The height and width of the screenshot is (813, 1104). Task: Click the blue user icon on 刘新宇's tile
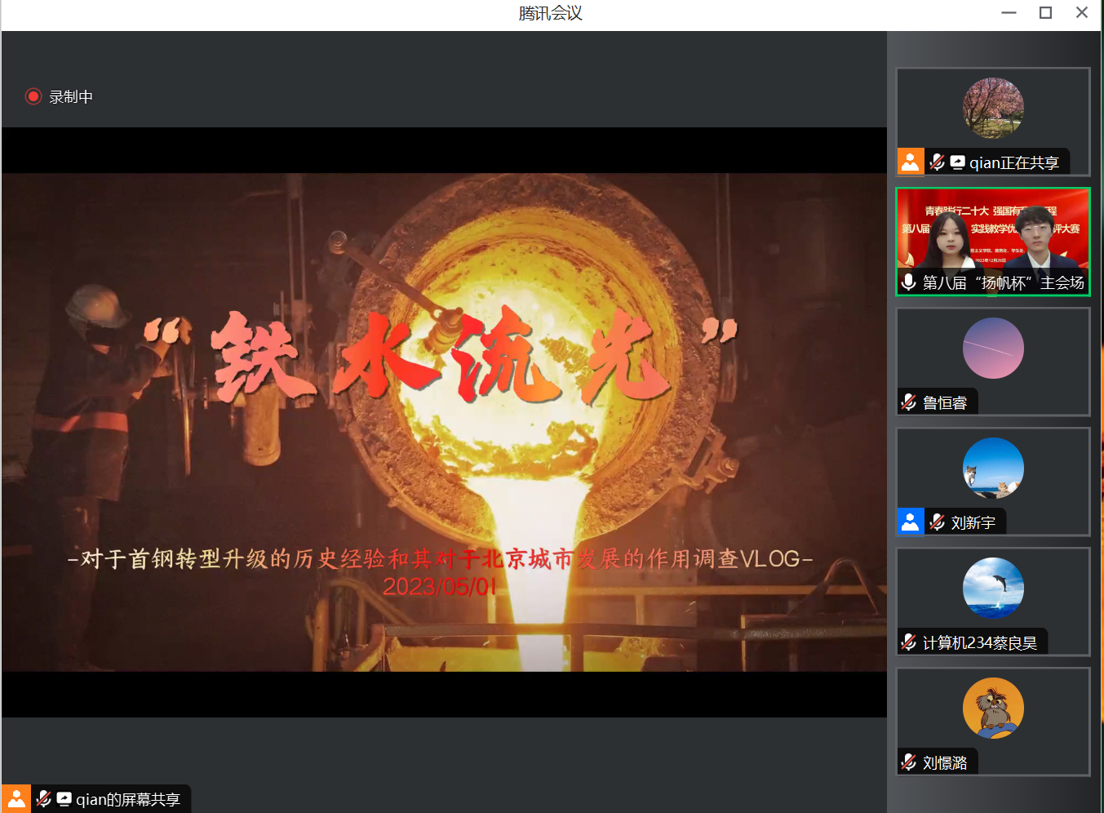point(910,522)
